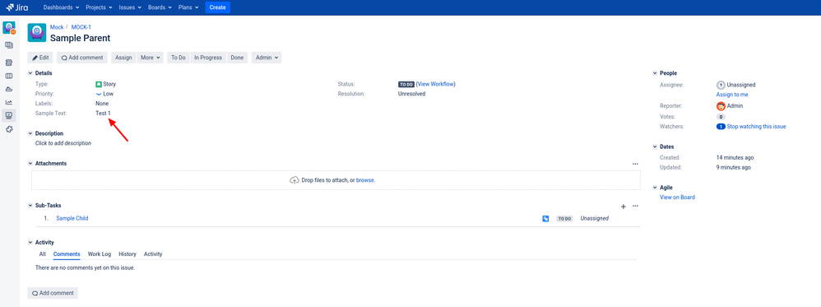Click the Sample Text value Test 1
Viewport: 821px width, 307px height.
tap(103, 113)
